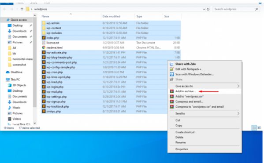The height and width of the screenshot is (163, 264).
Task: Select the wp-config-sample.php file name
Action: pos(61,67)
